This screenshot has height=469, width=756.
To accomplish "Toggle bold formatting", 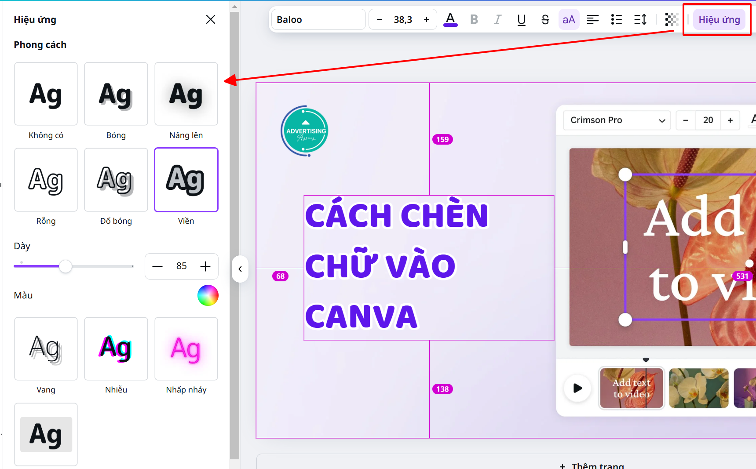I will 474,19.
